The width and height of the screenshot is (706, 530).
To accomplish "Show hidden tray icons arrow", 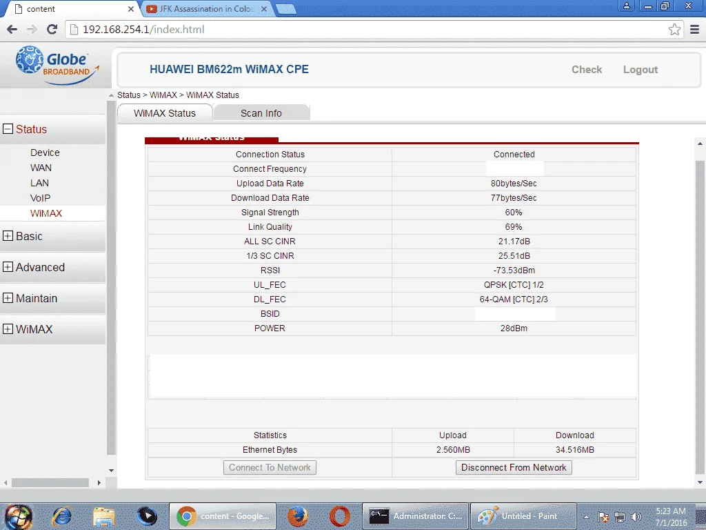I will pos(586,517).
